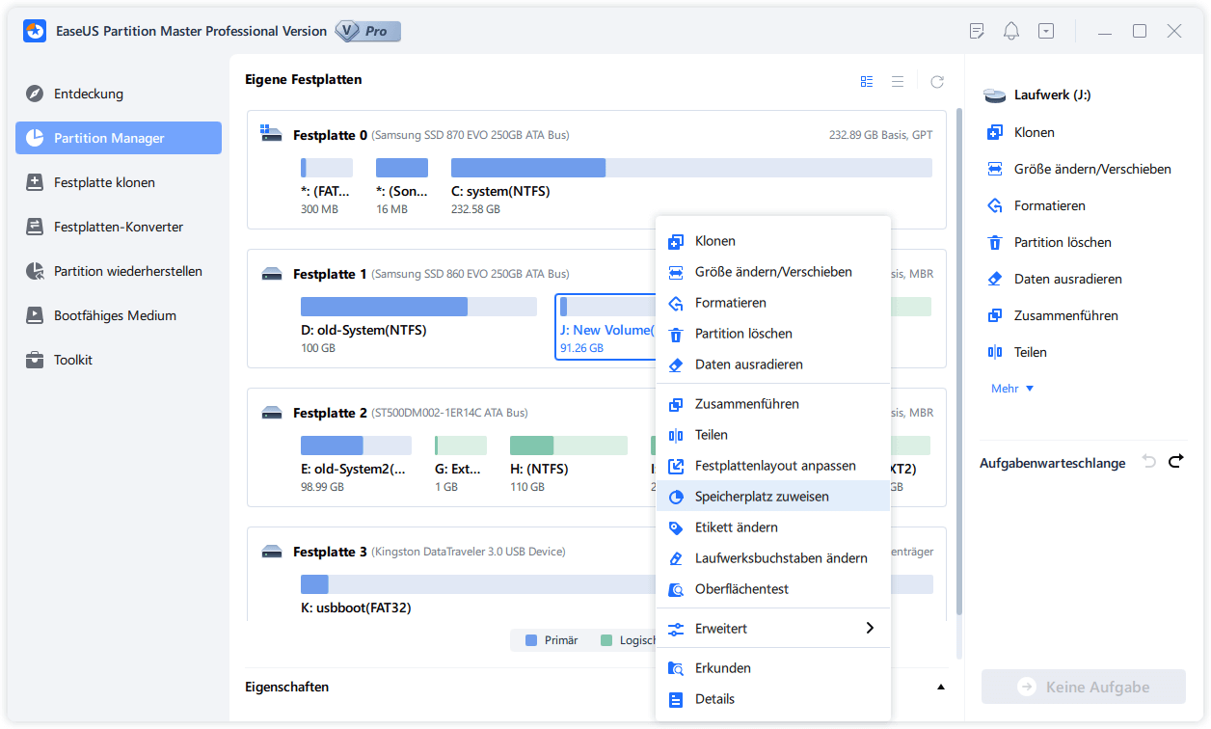
Task: Switch to the plain lines list view
Action: (898, 82)
